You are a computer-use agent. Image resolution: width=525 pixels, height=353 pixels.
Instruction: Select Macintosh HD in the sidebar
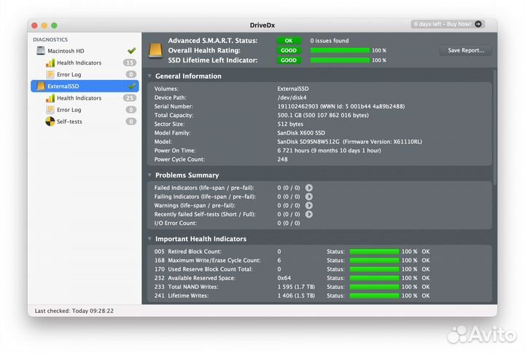coord(85,50)
